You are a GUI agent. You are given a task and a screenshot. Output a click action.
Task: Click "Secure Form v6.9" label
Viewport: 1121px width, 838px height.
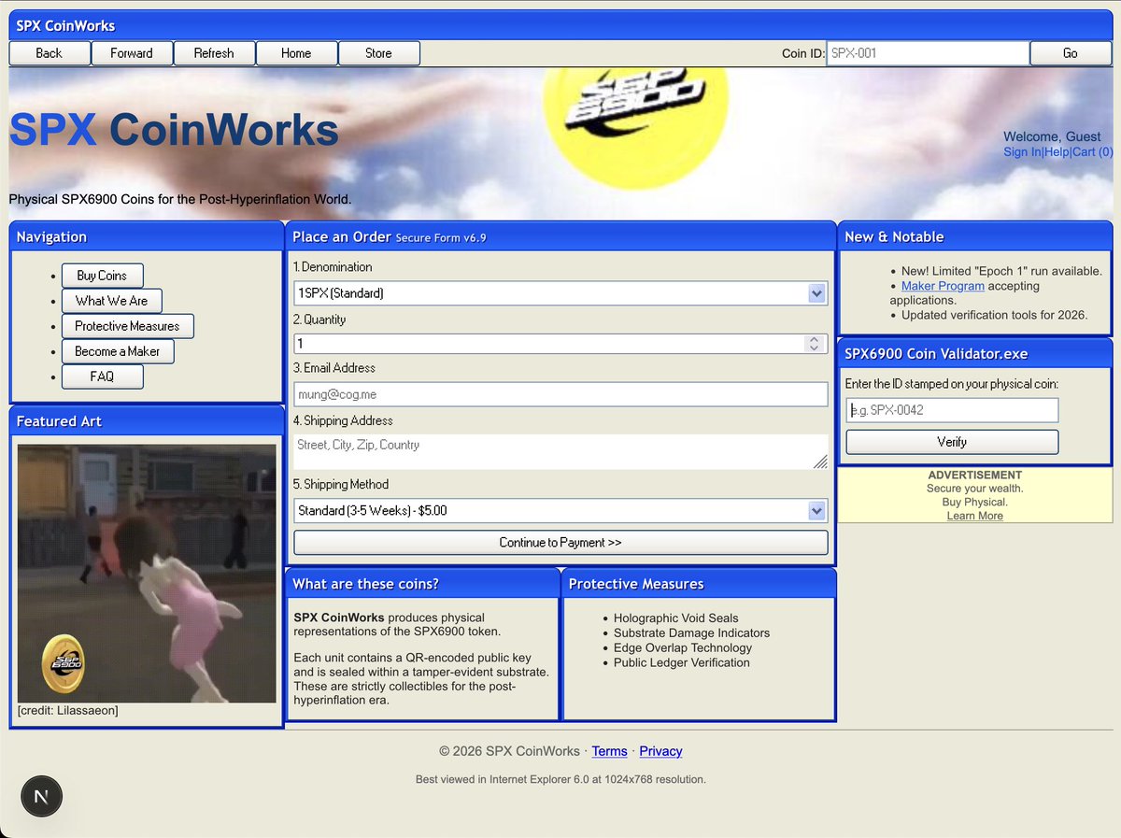click(441, 238)
